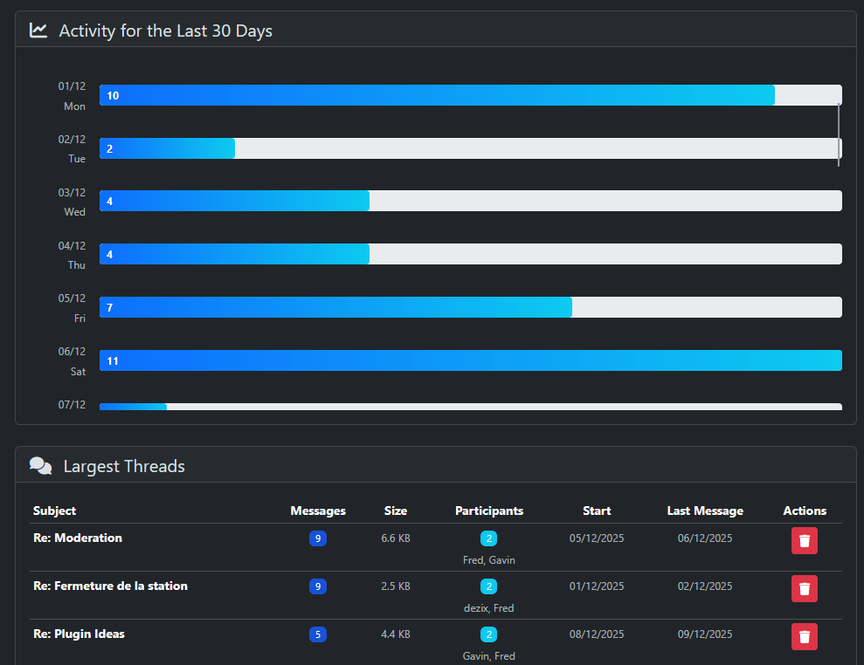This screenshot has height=665, width=864.
Task: Click the participants badge for Re: Plugin Ideas
Action: point(489,634)
